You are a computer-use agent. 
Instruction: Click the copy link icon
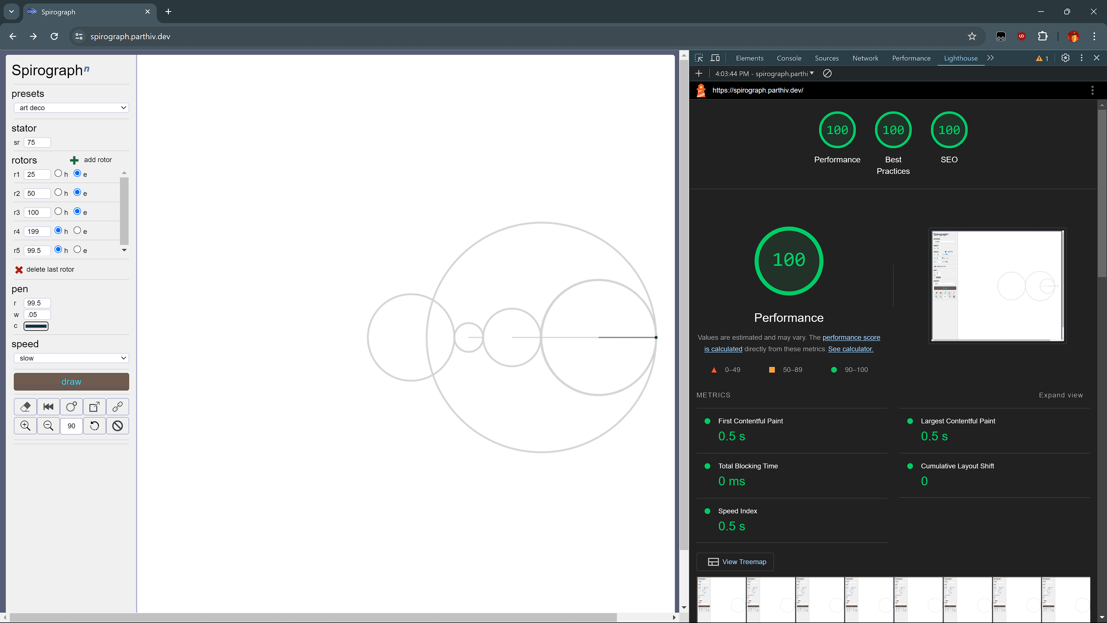tap(117, 406)
